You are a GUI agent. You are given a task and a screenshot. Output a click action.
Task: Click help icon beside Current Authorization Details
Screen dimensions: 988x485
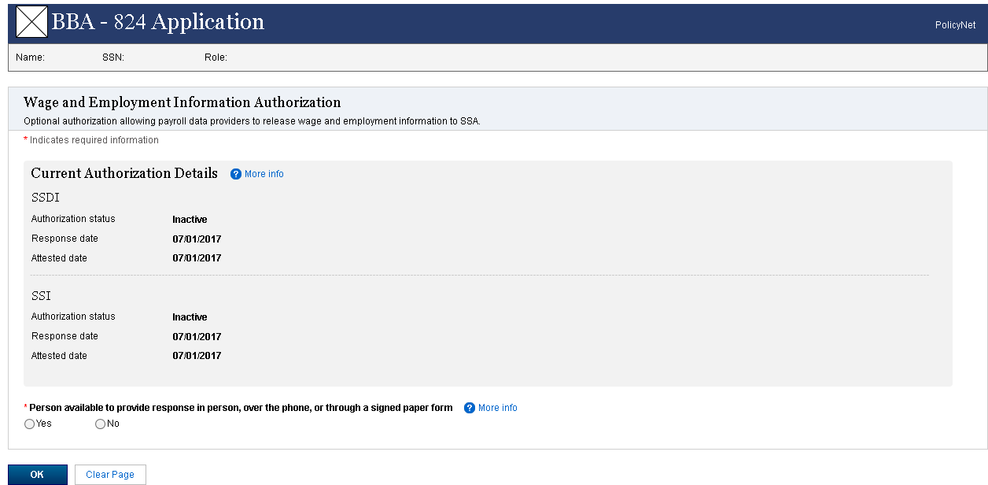point(235,174)
